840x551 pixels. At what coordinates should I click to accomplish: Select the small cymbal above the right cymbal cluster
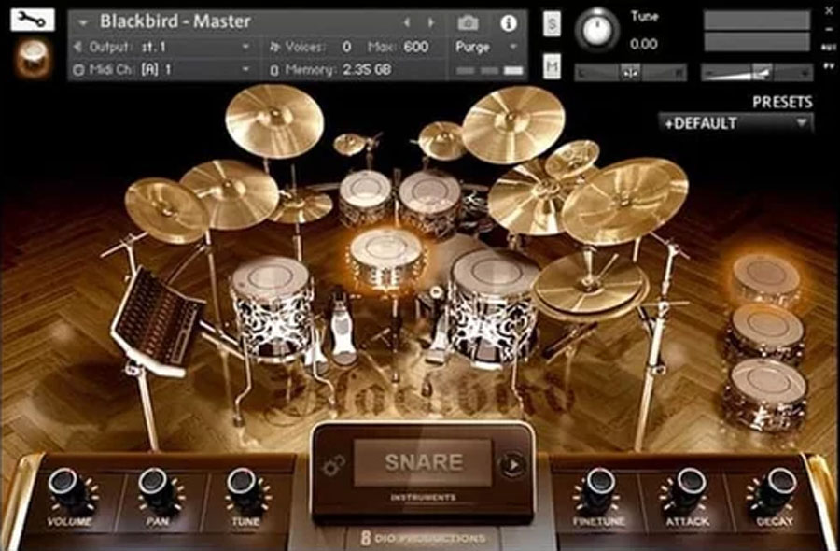point(572,159)
